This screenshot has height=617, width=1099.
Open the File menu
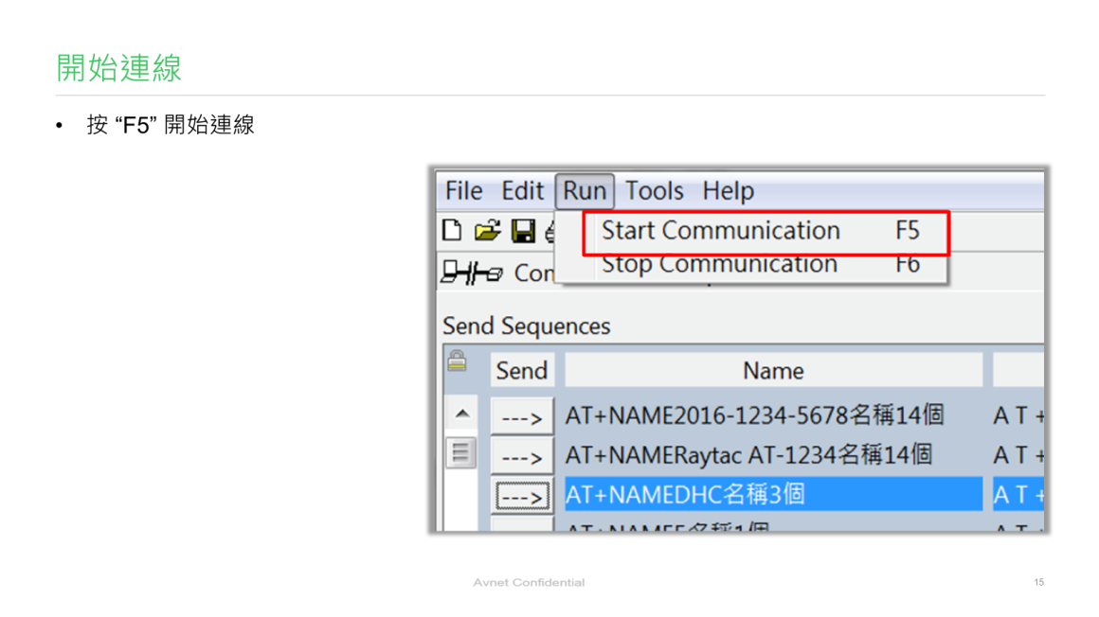point(463,191)
